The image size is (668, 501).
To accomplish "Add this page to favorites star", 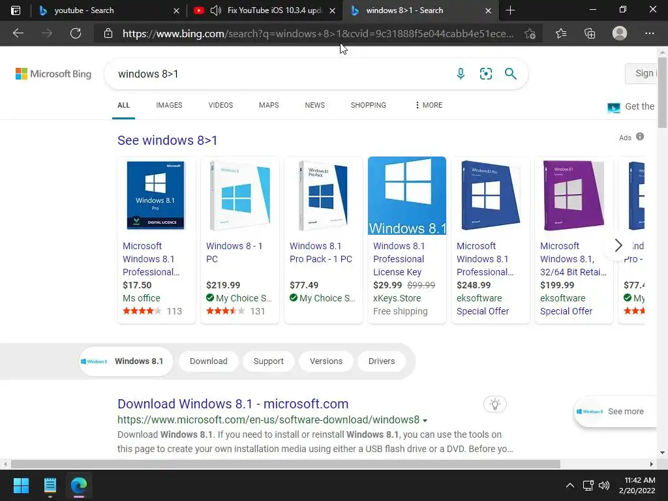I will 530,33.
